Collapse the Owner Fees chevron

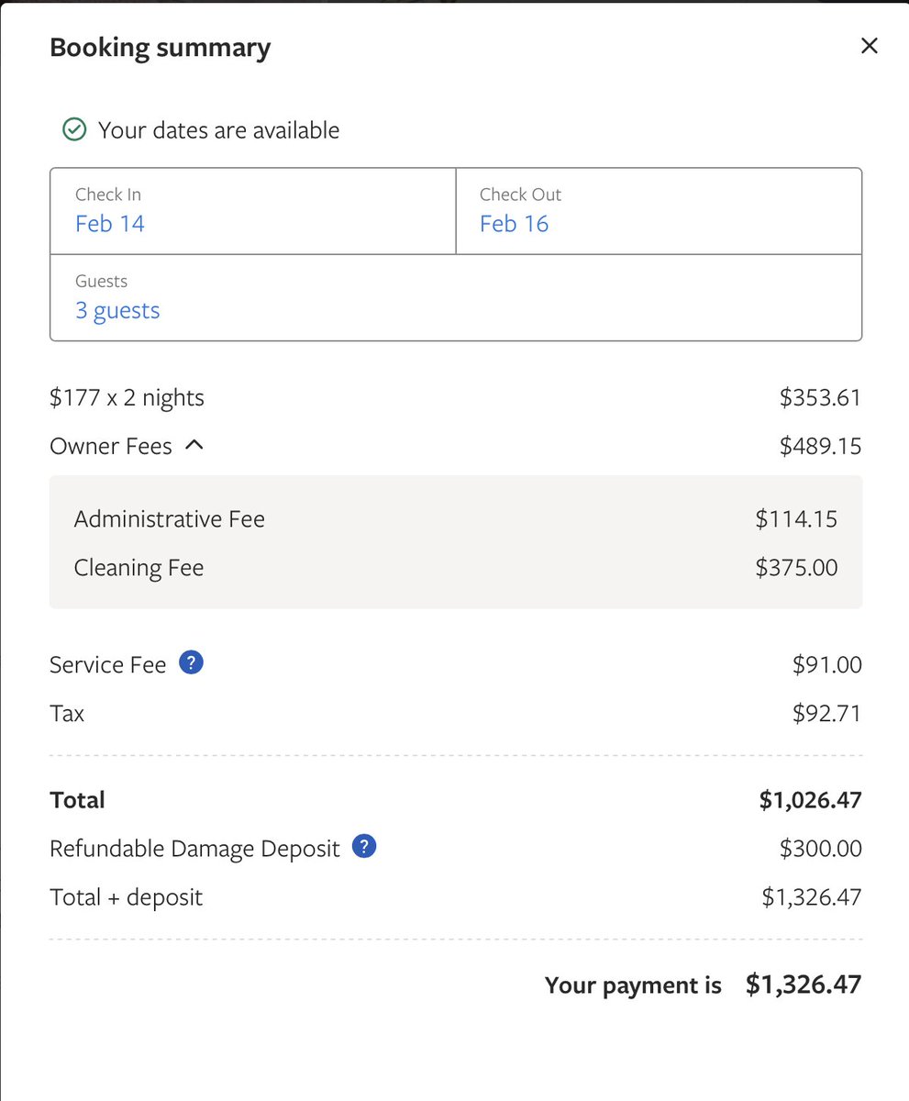(194, 446)
